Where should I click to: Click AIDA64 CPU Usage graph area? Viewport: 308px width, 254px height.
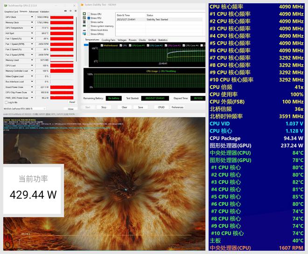[x=144, y=80]
